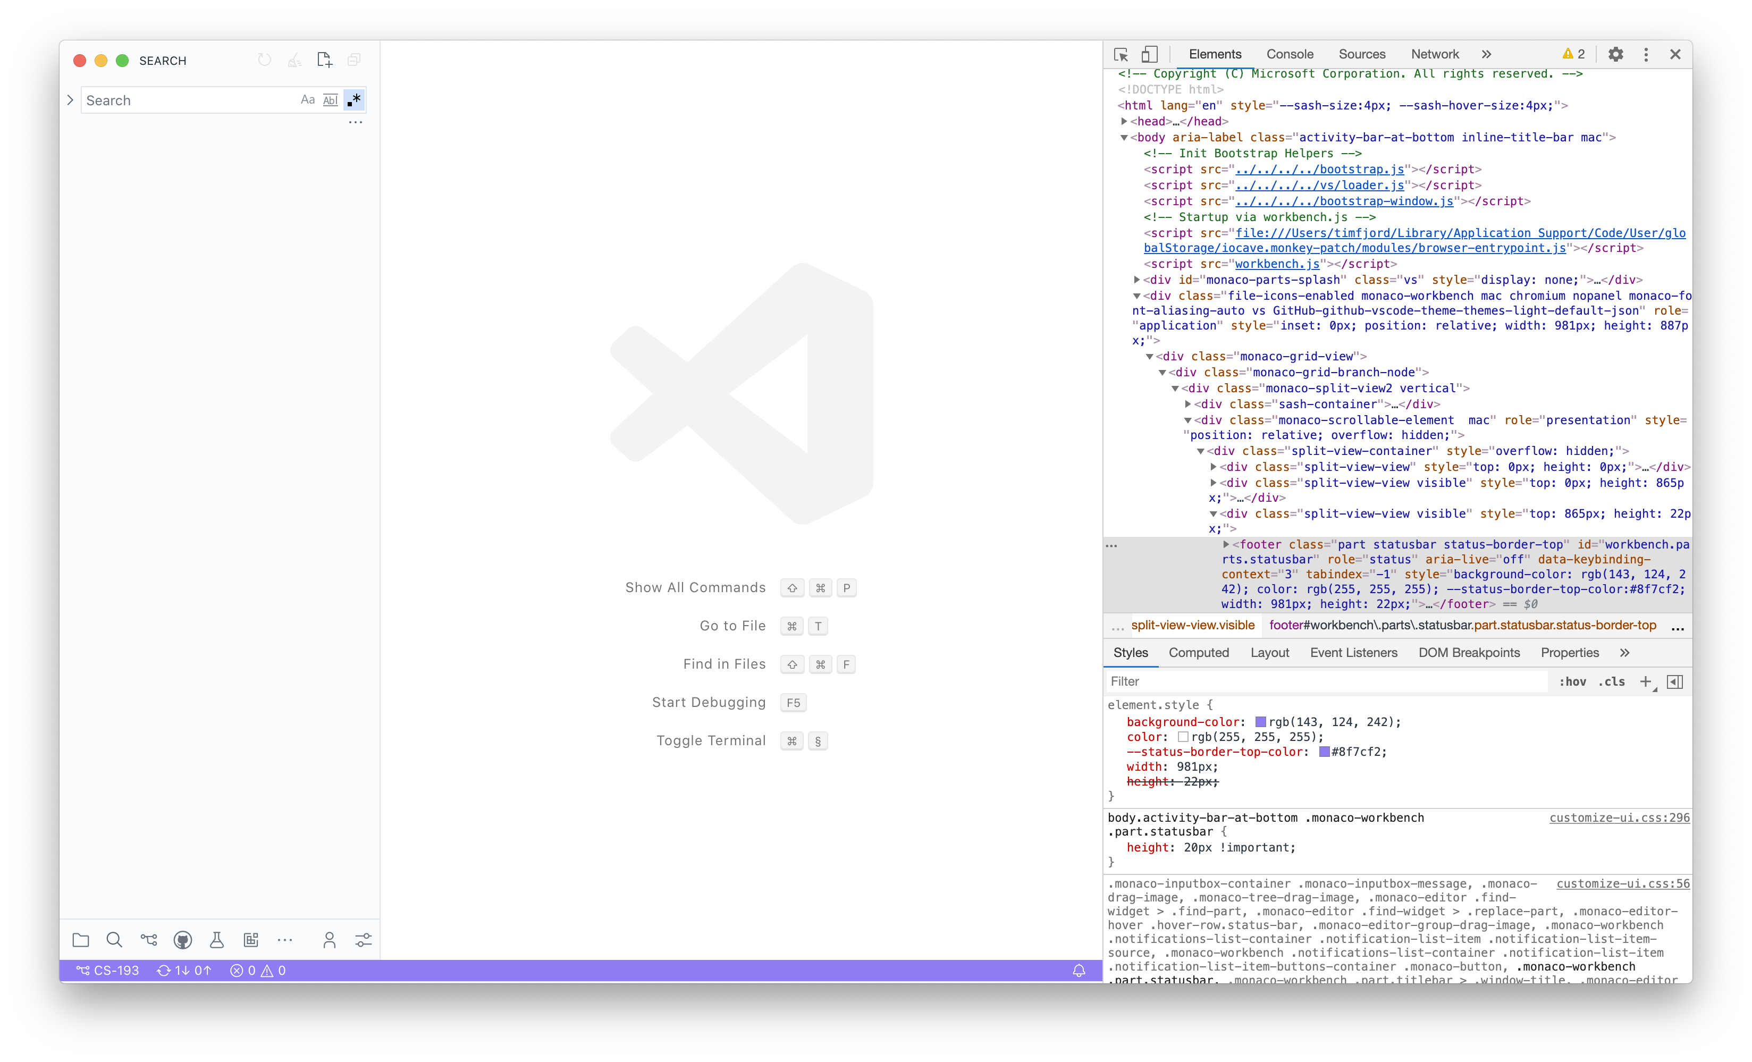Image resolution: width=1752 pixels, height=1062 pixels.
Task: Click the Open New Search Editor icon
Action: [x=324, y=60]
